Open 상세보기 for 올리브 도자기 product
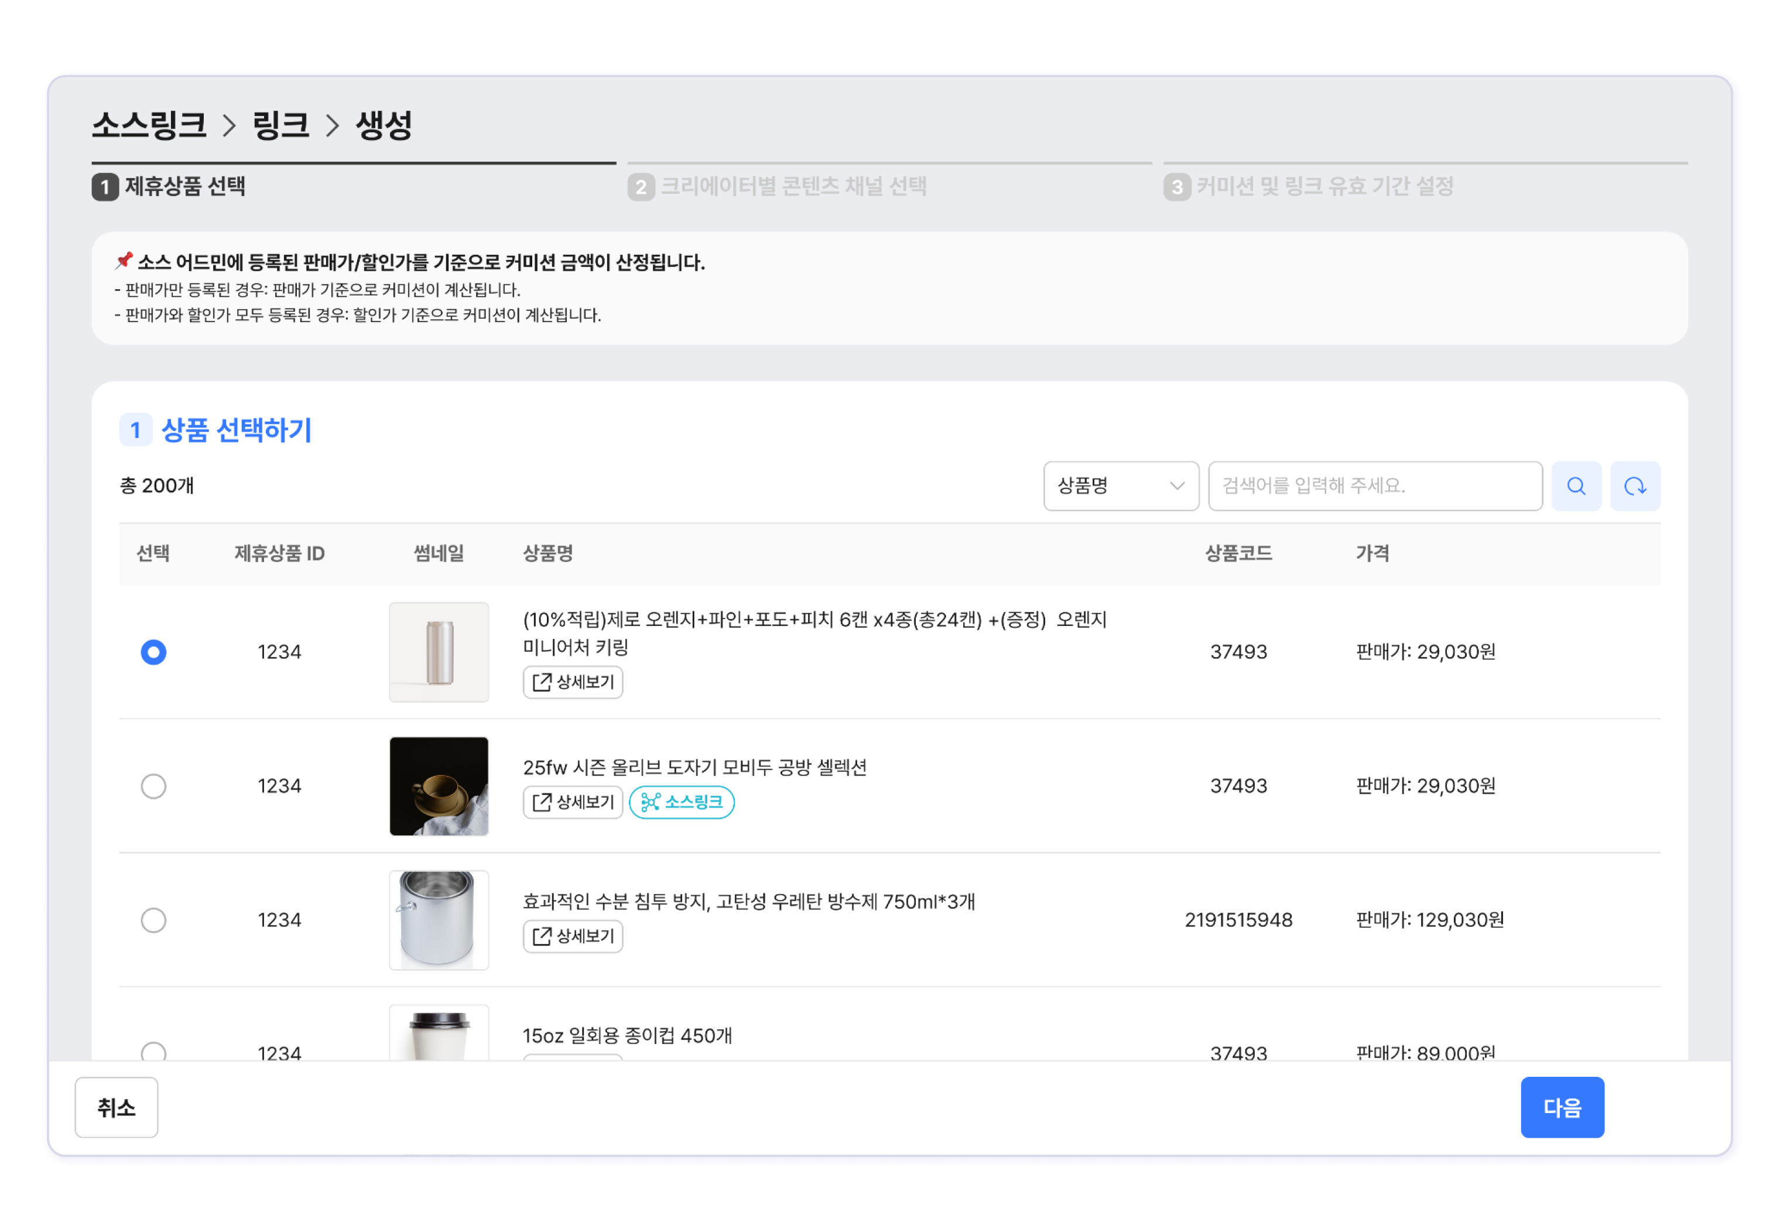1780x1232 pixels. [x=573, y=802]
